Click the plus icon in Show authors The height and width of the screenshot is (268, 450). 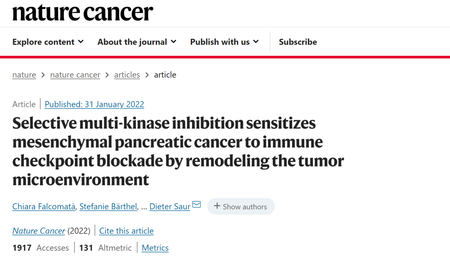click(217, 206)
